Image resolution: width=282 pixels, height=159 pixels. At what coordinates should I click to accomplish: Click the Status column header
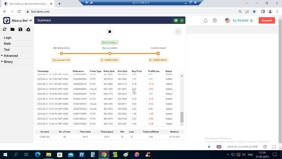(168, 71)
